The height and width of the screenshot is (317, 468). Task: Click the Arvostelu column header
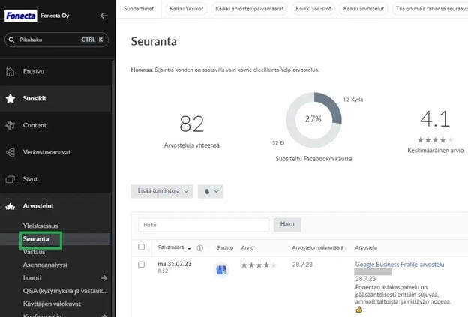click(366, 247)
